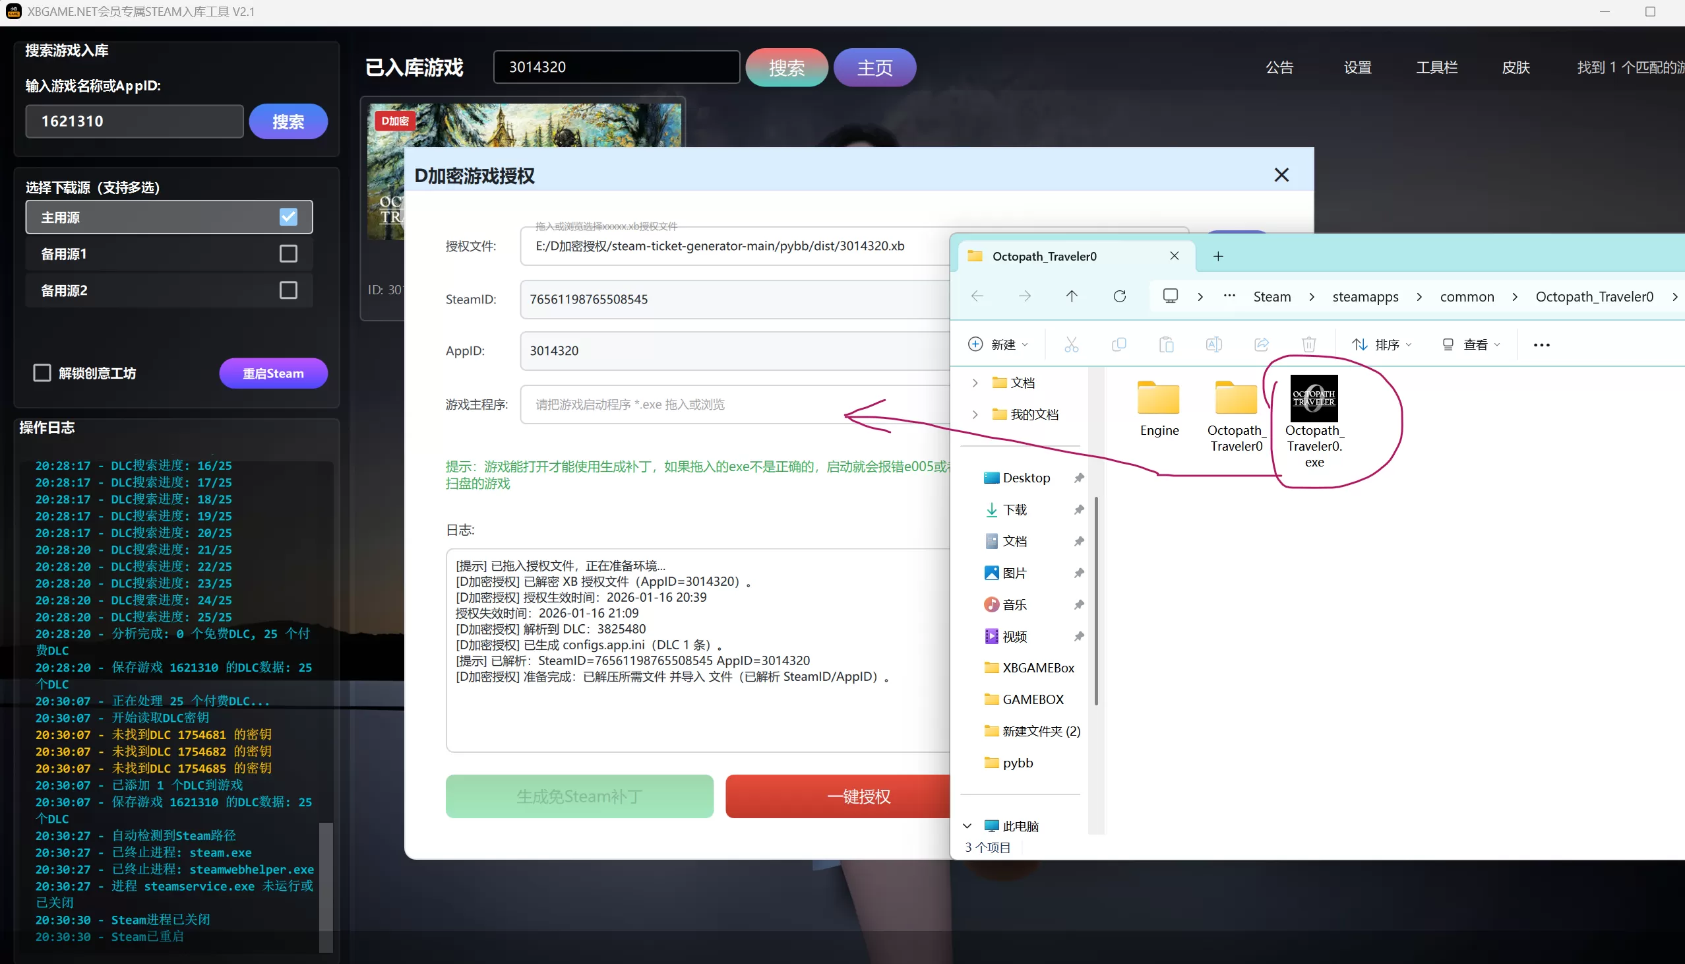Uncheck the 主用源 download source checkbox

coord(288,217)
